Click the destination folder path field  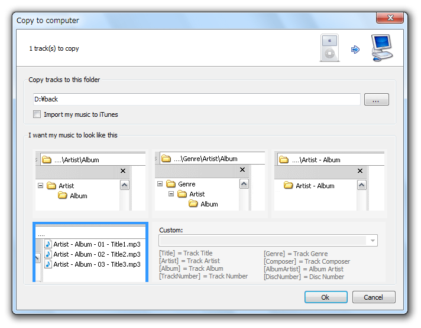coord(196,100)
